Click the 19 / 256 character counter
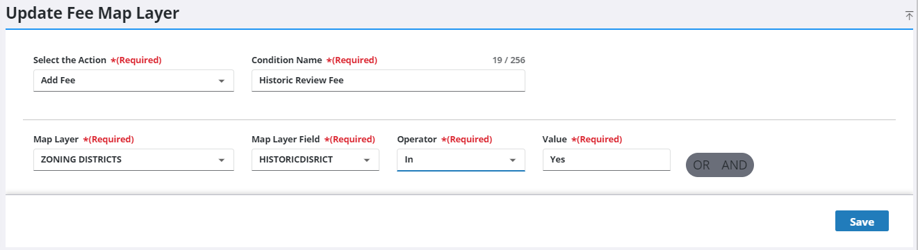 point(509,60)
